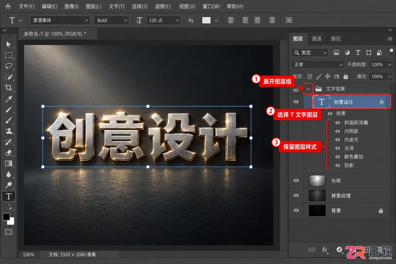Click the text color swatch in options bar
The image size is (396, 264).
(206, 20)
